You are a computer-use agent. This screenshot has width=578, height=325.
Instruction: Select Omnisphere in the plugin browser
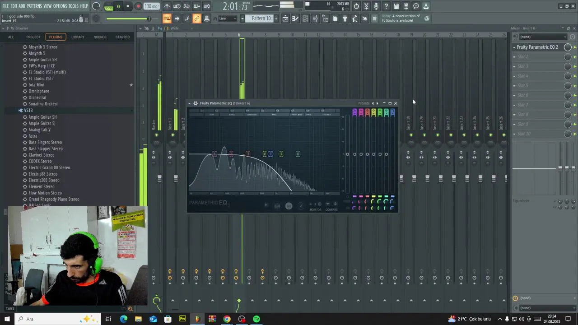tap(39, 91)
